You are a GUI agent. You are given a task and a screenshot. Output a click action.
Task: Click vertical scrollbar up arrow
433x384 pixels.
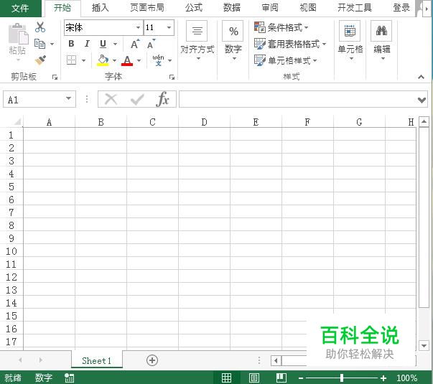pos(424,121)
